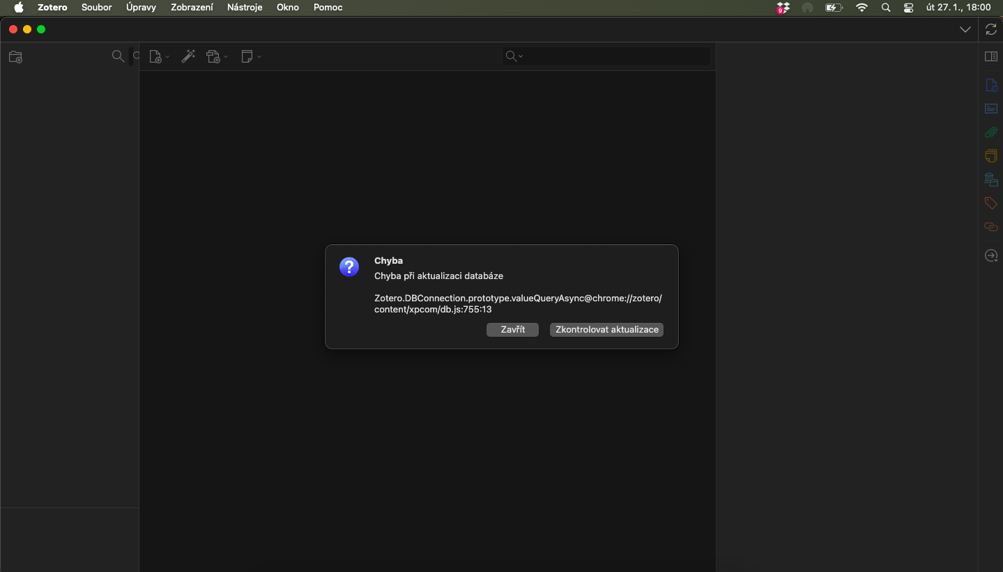Viewport: 1003px width, 572px height.
Task: Click the question mark dialog icon
Action: click(349, 267)
